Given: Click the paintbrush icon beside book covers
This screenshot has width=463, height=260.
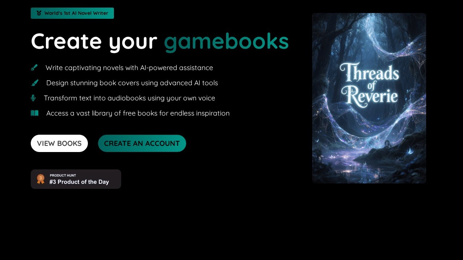Looking at the screenshot, I should 35,83.
